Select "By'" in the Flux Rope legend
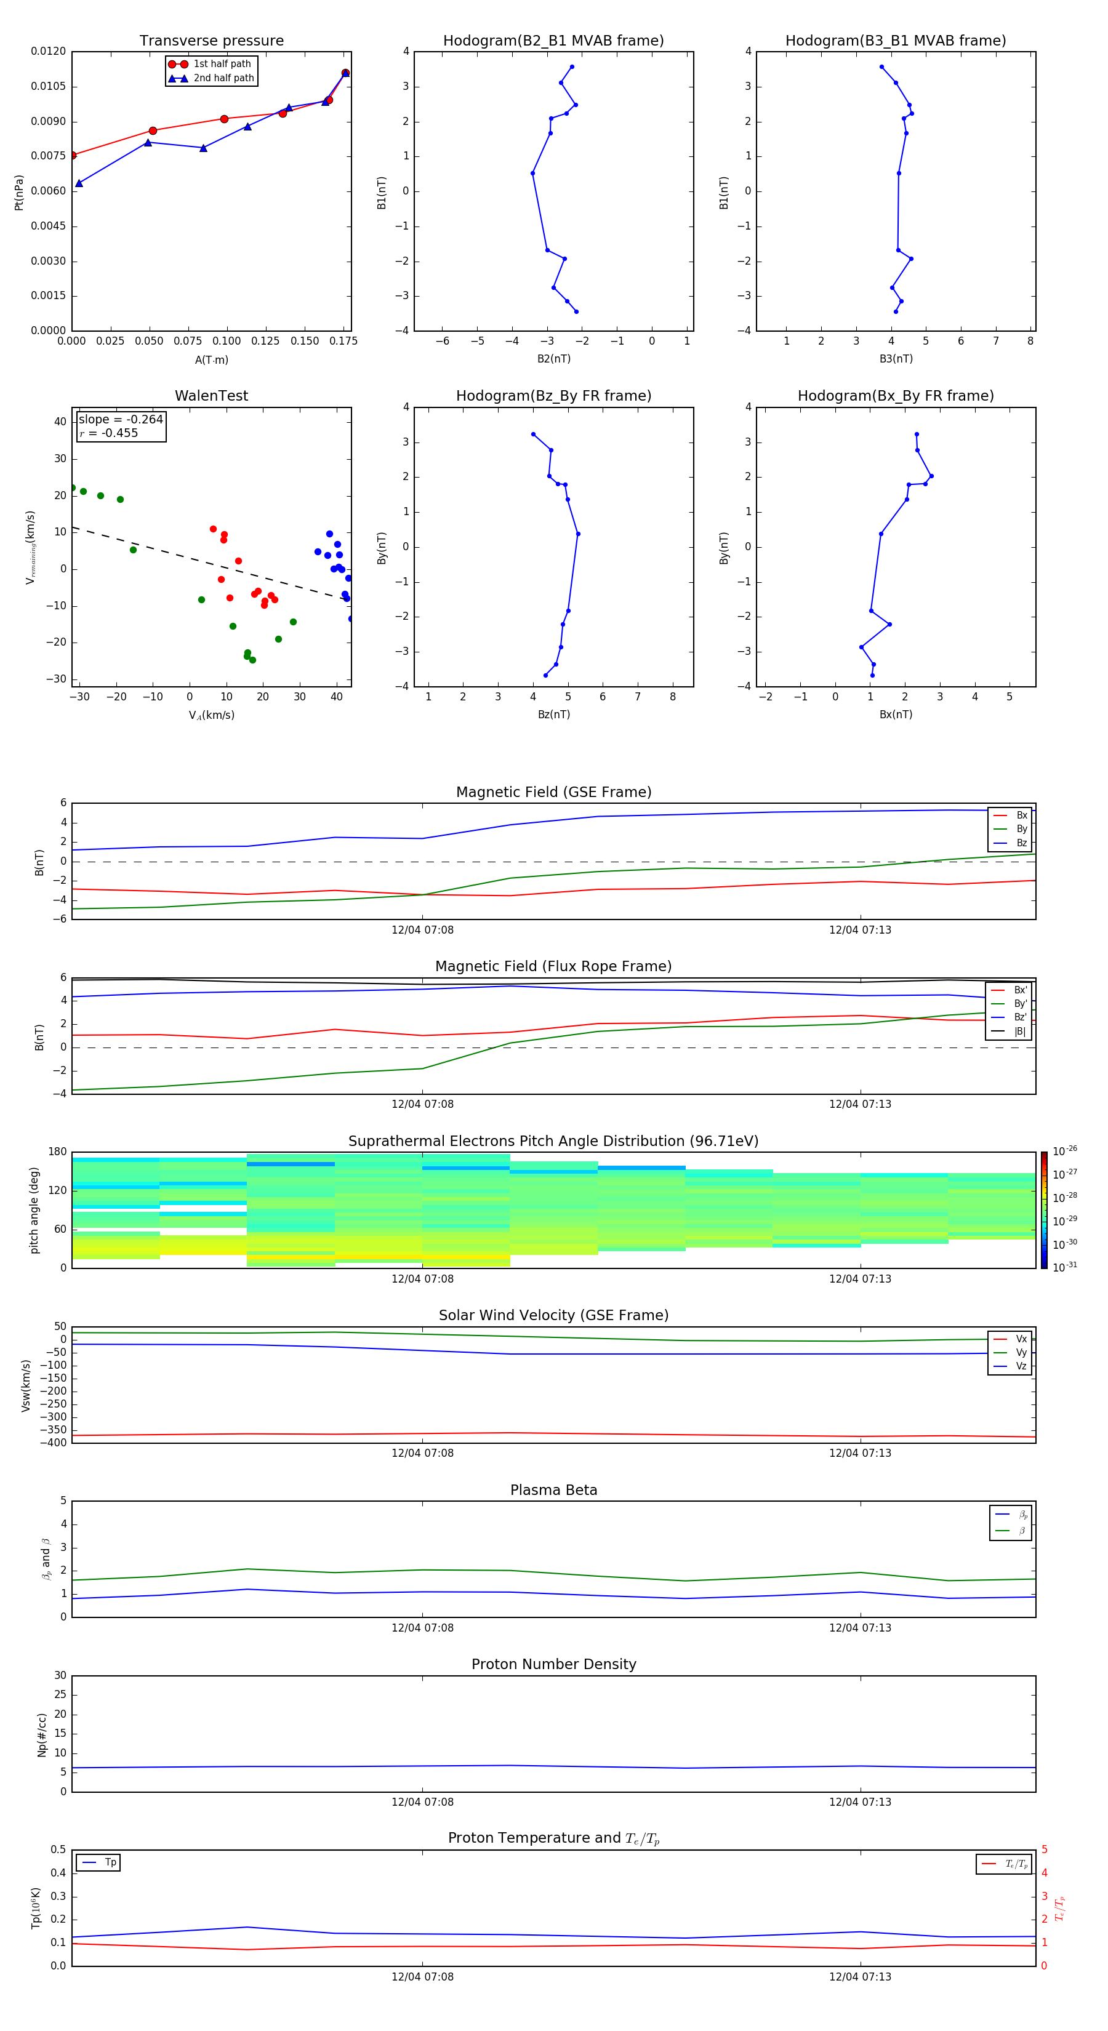 [1010, 1004]
